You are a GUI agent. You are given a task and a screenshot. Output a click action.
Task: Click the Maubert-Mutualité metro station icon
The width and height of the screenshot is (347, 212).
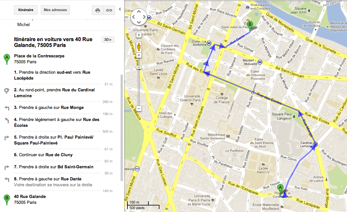(260, 62)
